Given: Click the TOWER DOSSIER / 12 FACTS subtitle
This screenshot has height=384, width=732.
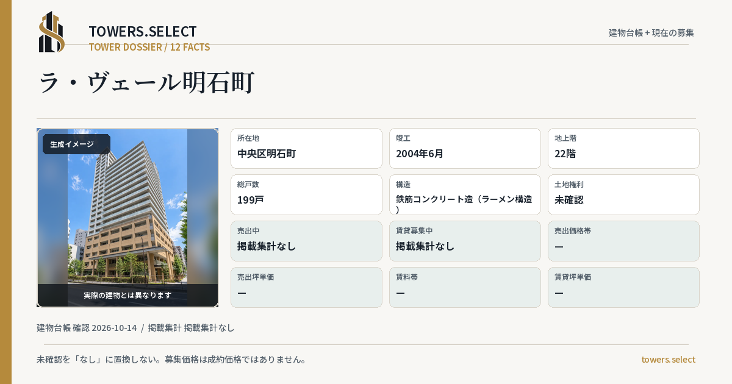Looking at the screenshot, I should [149, 47].
